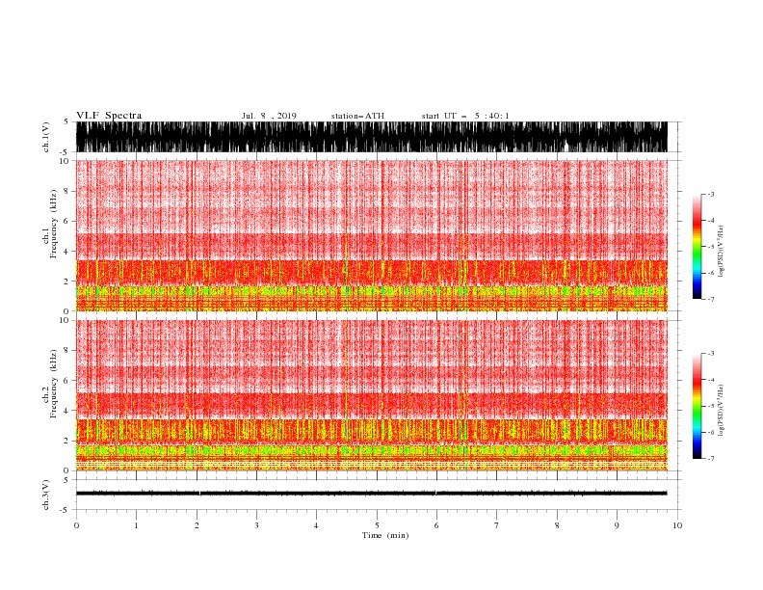
Task: Click the ch.1 waveform "-5" tick label
Action: click(66, 152)
